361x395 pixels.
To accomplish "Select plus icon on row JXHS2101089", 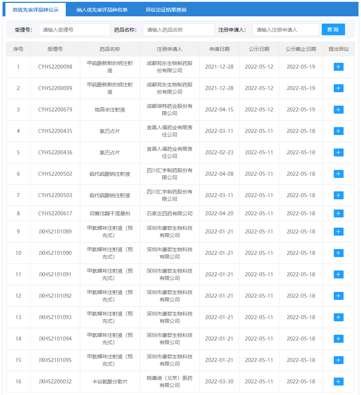I will [338, 232].
